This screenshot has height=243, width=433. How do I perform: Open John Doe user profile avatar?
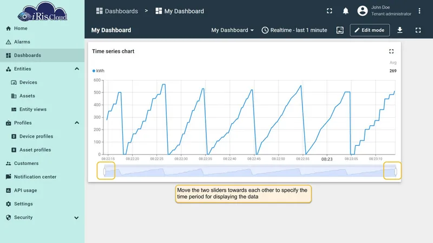point(362,11)
